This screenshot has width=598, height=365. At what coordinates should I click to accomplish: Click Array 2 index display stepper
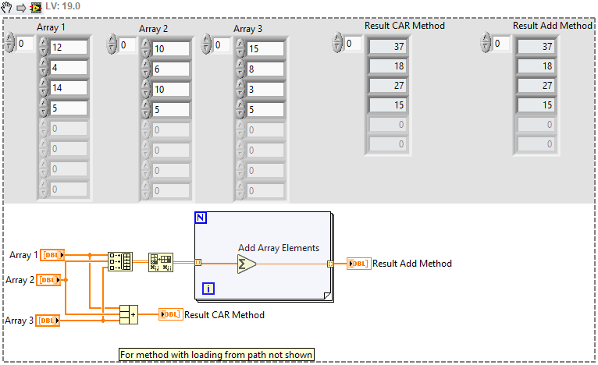coord(112,44)
